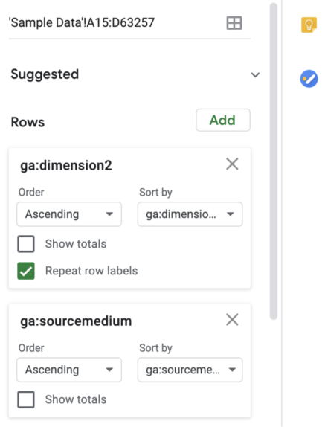Click the ga:dimension2 field title

tap(66, 166)
